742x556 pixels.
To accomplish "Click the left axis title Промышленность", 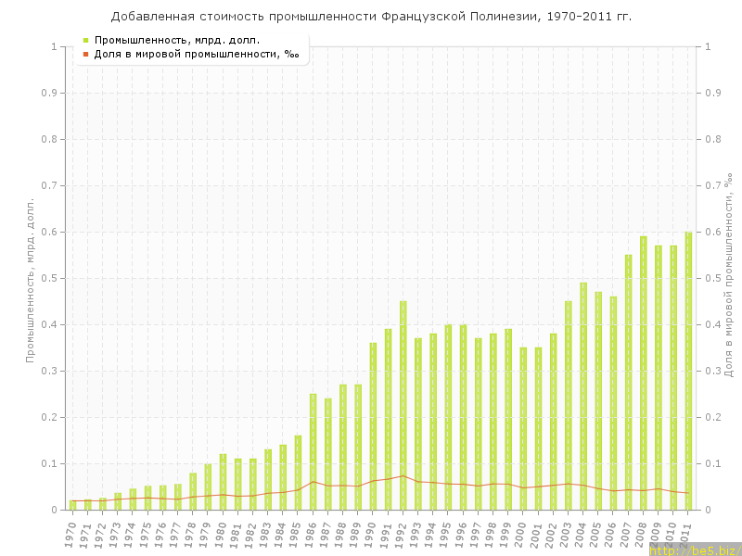I will coord(30,278).
